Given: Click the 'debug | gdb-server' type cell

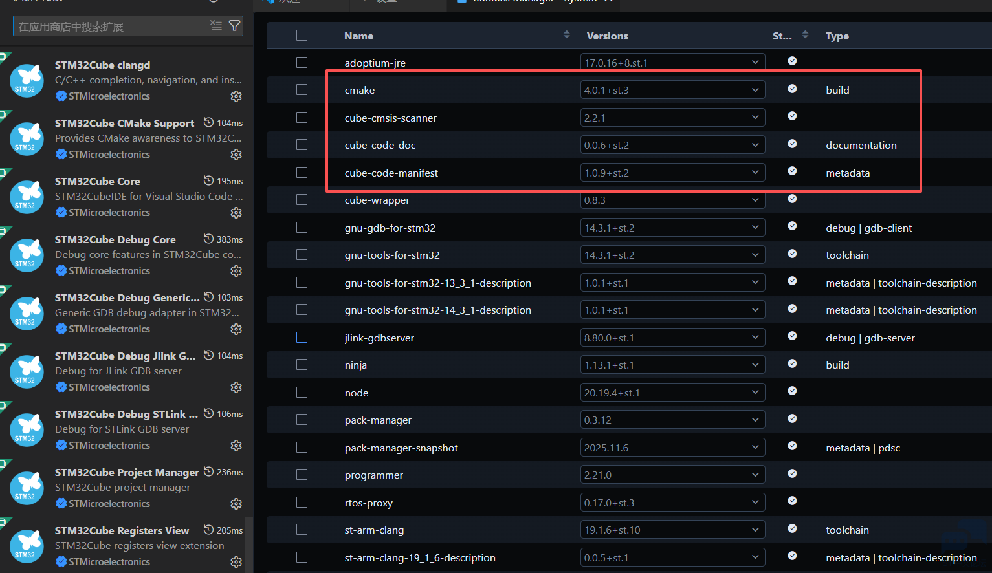Looking at the screenshot, I should pyautogui.click(x=870, y=338).
